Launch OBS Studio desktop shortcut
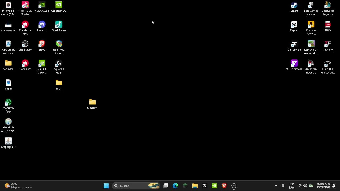Screen dimensions: 340x191 point(25,46)
